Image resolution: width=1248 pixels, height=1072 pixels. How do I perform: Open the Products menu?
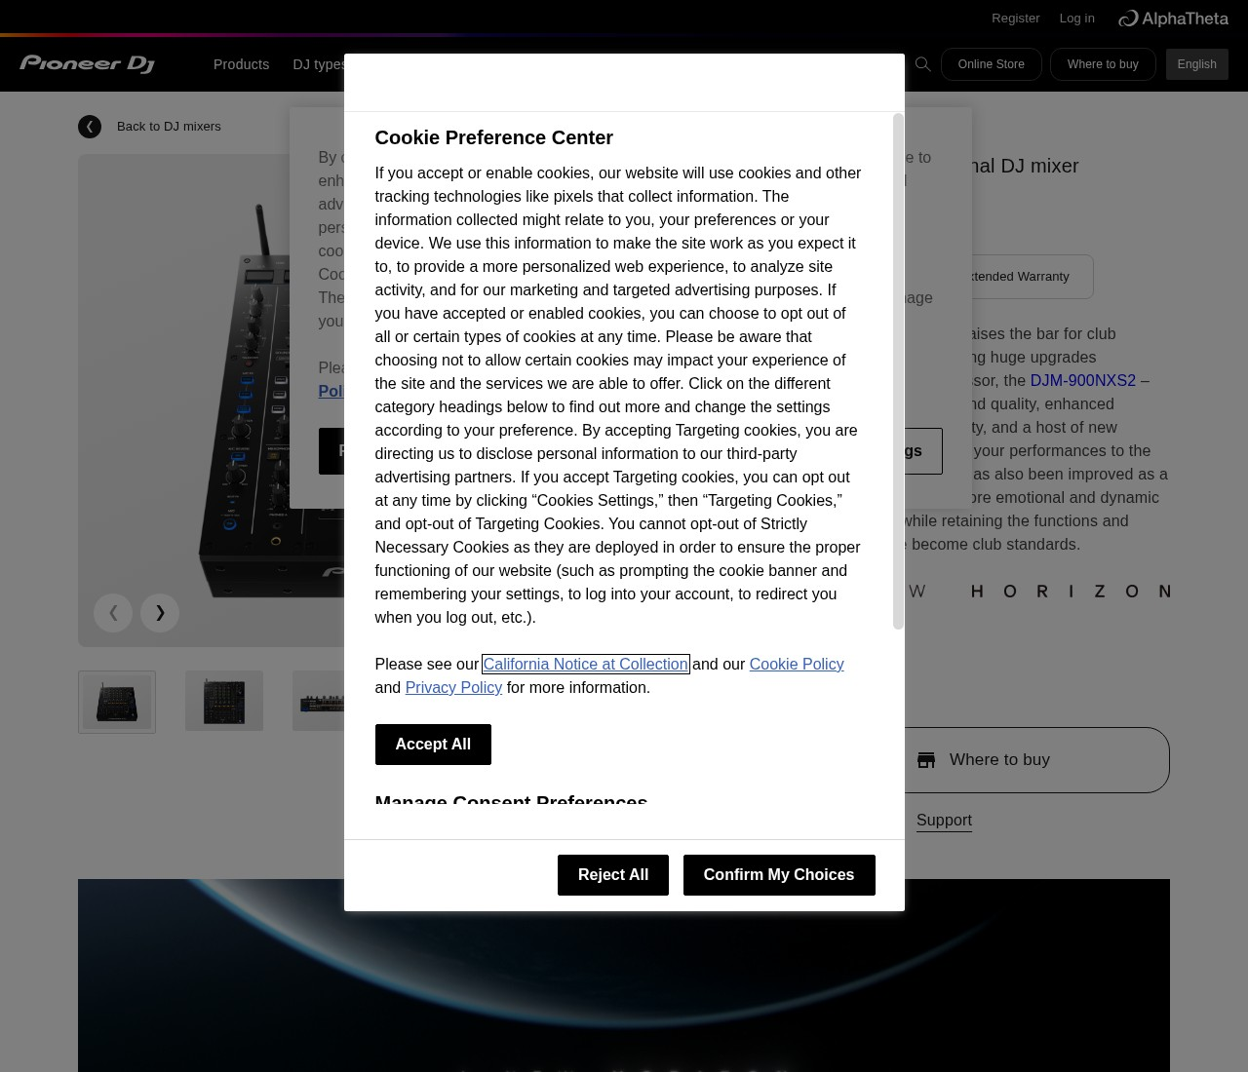pyautogui.click(x=241, y=64)
